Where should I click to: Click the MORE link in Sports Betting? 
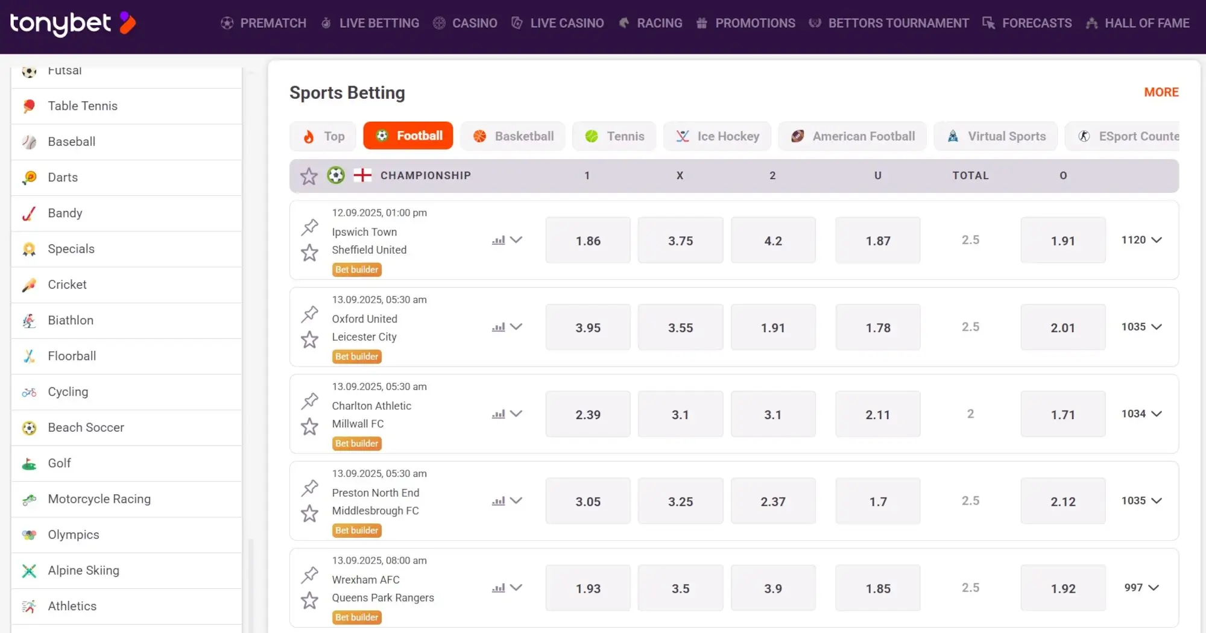(1161, 92)
